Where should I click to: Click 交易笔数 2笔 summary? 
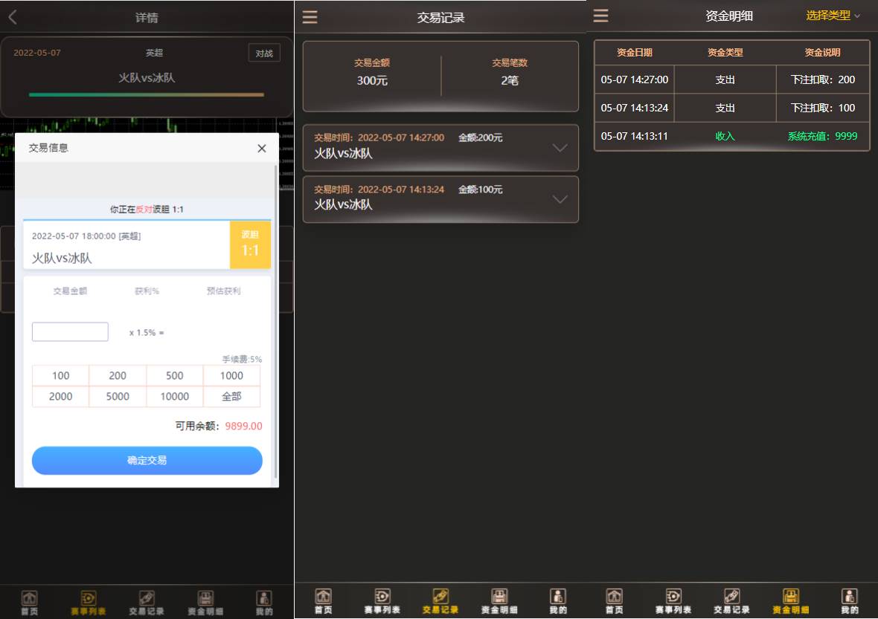pos(510,72)
